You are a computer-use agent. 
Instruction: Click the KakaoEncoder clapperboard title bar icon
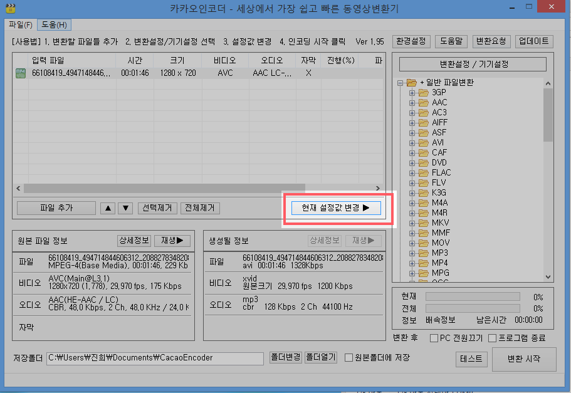click(11, 8)
